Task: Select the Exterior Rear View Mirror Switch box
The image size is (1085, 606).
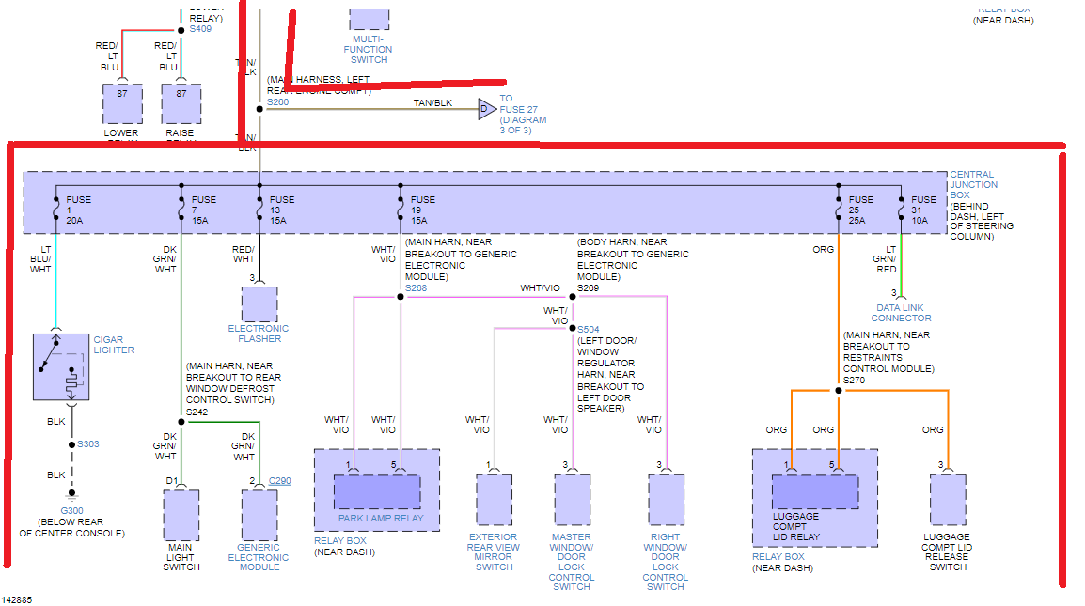Action: point(494,500)
